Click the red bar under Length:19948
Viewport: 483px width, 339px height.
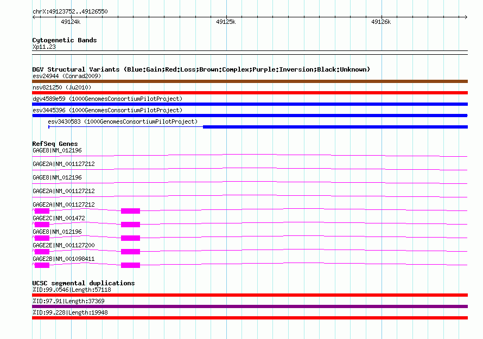tap(250, 318)
